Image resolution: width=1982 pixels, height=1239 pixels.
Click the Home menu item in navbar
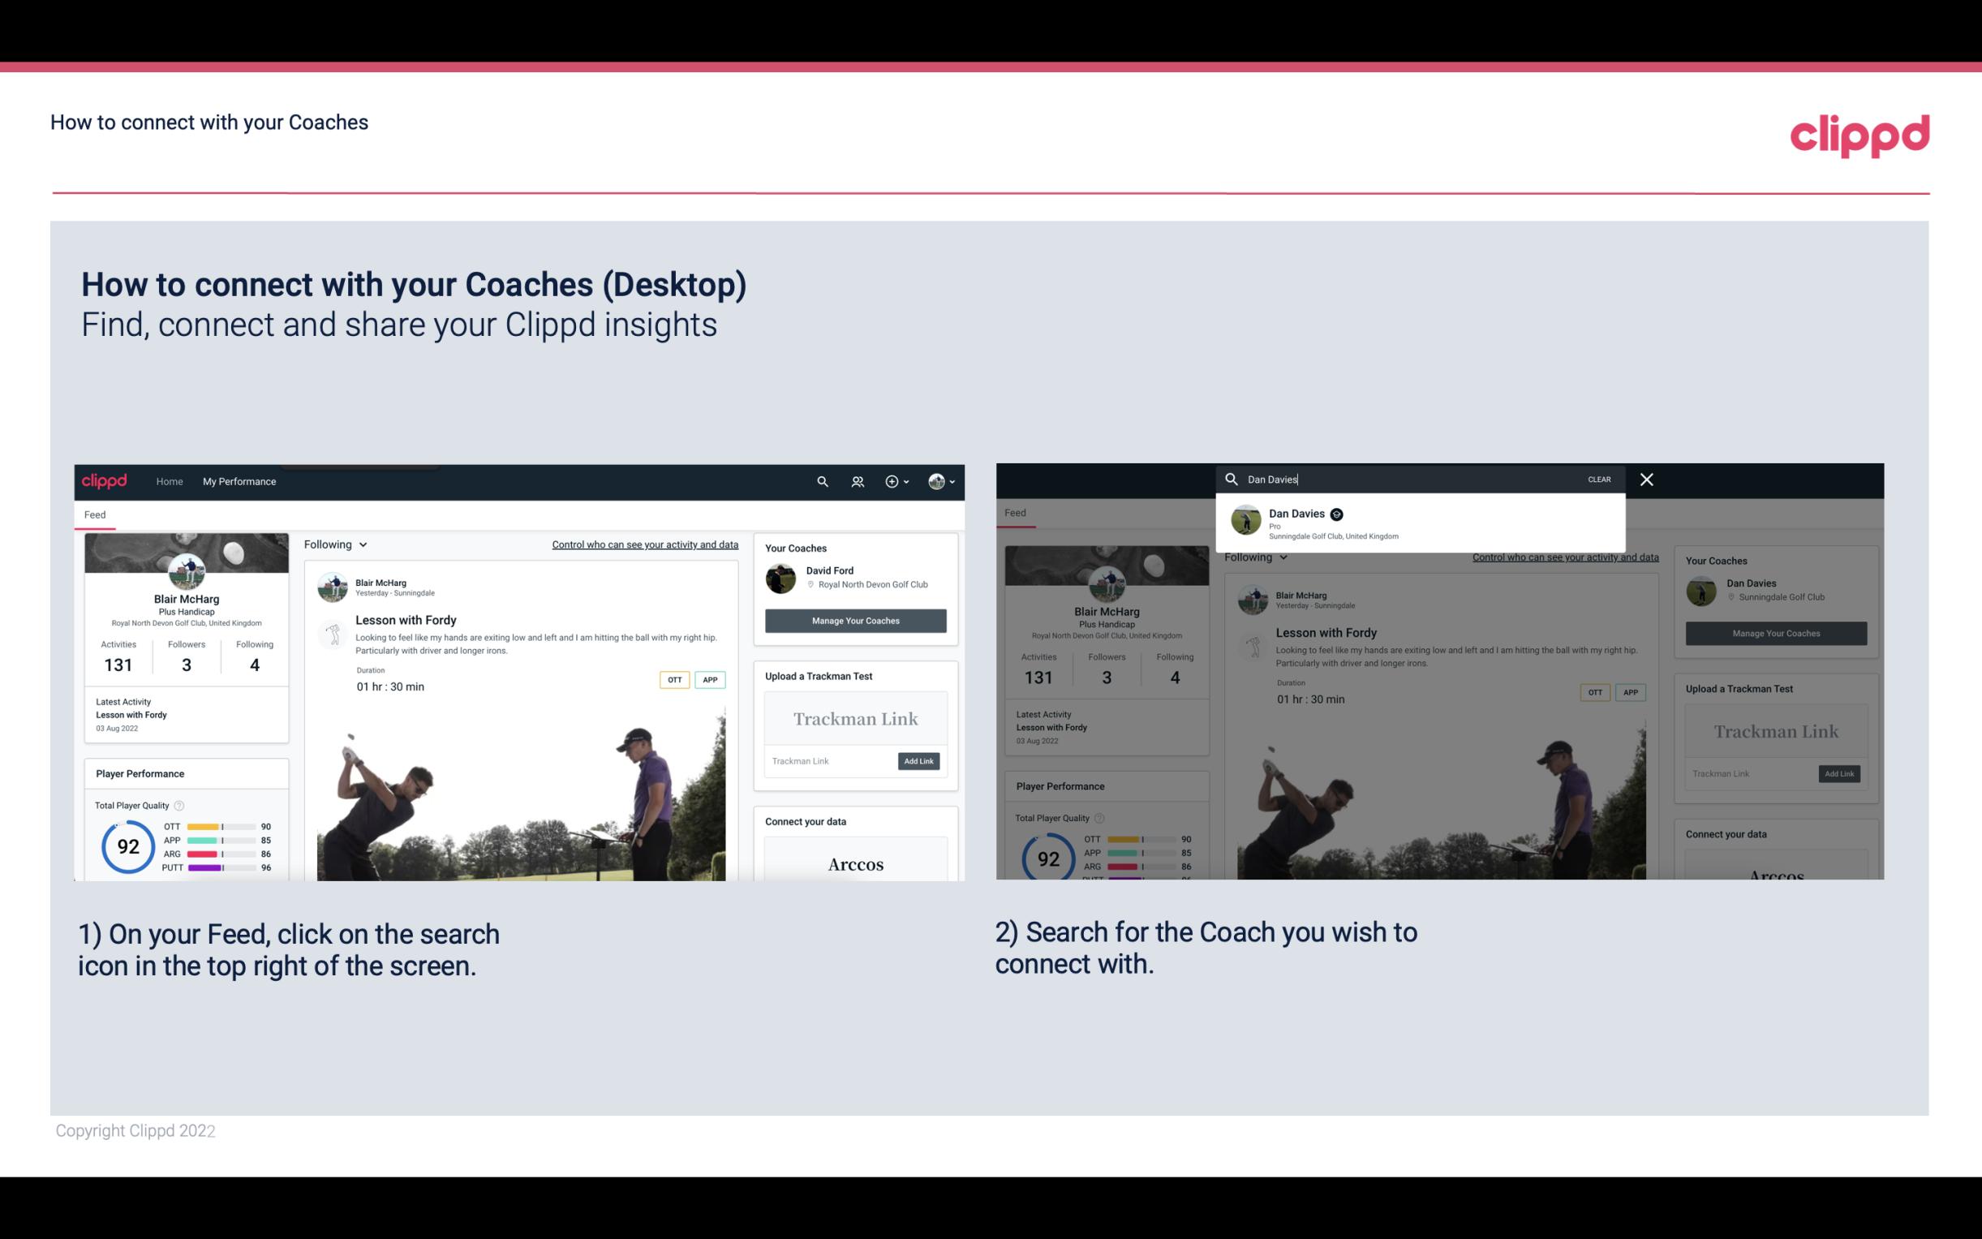tap(169, 481)
